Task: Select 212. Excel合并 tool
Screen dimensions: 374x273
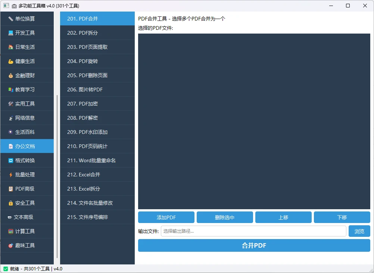Action: pos(97,175)
